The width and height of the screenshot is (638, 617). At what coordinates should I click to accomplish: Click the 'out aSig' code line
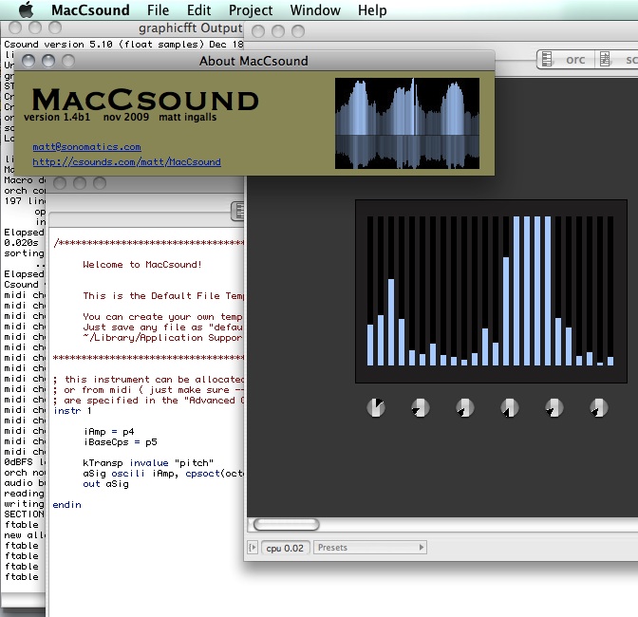(105, 483)
